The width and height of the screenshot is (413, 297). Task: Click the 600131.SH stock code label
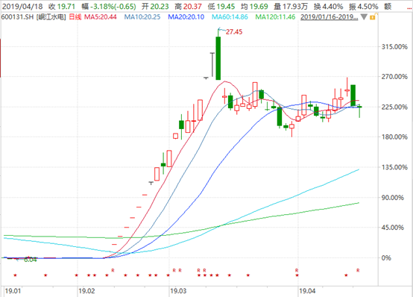pos(17,17)
